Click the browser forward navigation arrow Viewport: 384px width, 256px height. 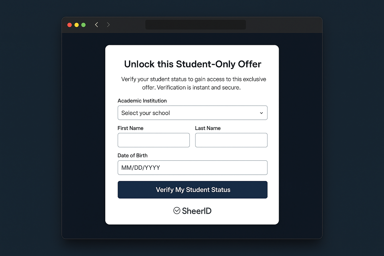pos(108,24)
